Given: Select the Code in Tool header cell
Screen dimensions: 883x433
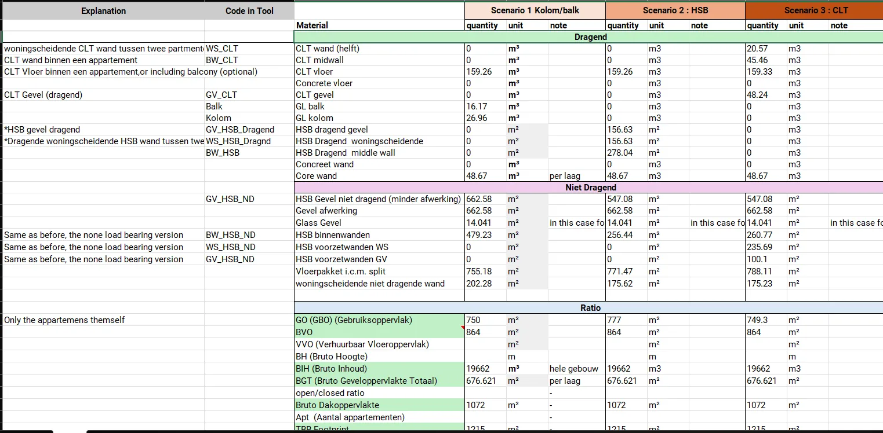Looking at the screenshot, I should (249, 11).
